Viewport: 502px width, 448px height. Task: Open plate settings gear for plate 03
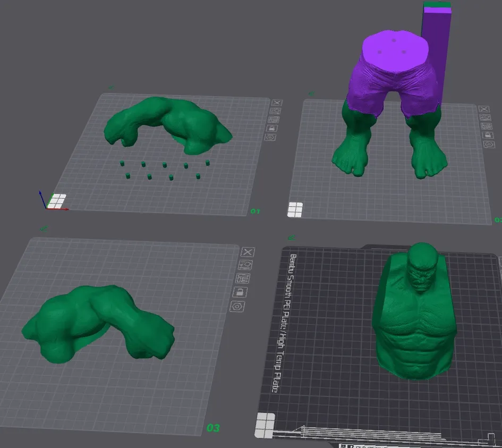click(x=237, y=305)
